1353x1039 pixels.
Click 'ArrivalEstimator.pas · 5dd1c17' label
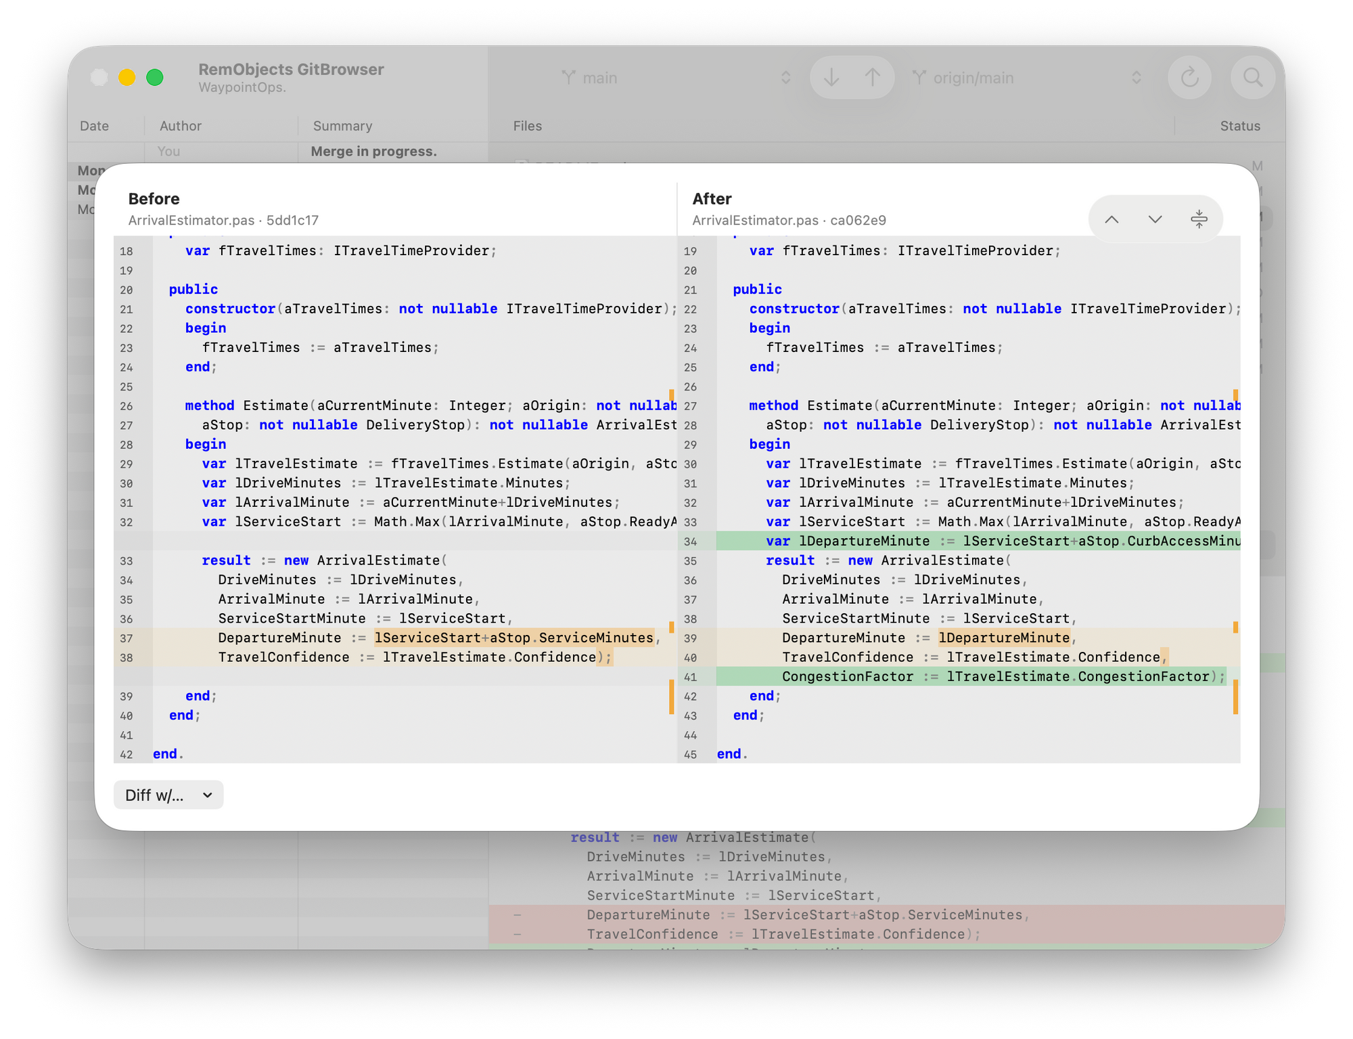tap(223, 221)
